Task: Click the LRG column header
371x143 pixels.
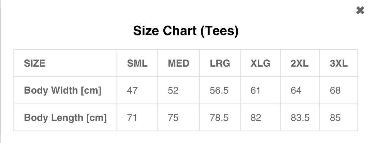Action: point(220,63)
